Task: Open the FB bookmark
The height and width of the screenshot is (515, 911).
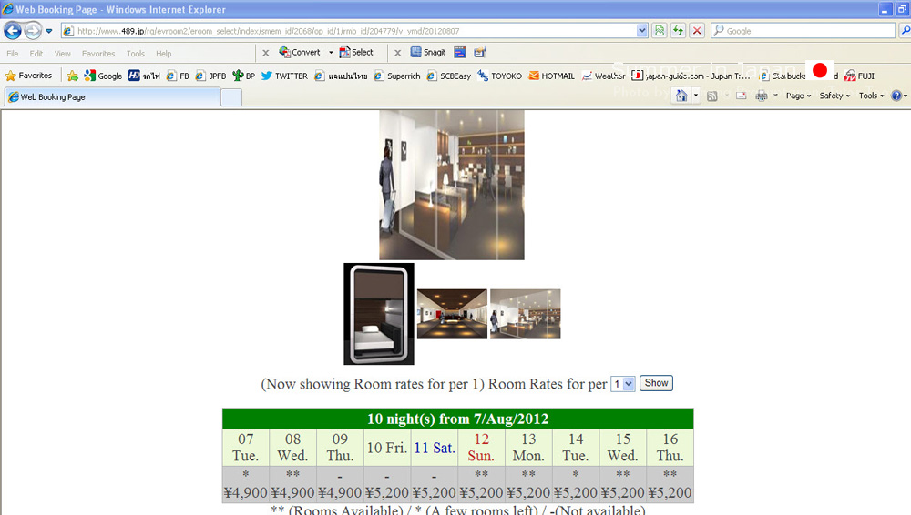Action: tap(178, 76)
